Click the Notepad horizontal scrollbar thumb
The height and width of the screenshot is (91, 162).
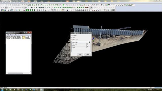[15, 73]
